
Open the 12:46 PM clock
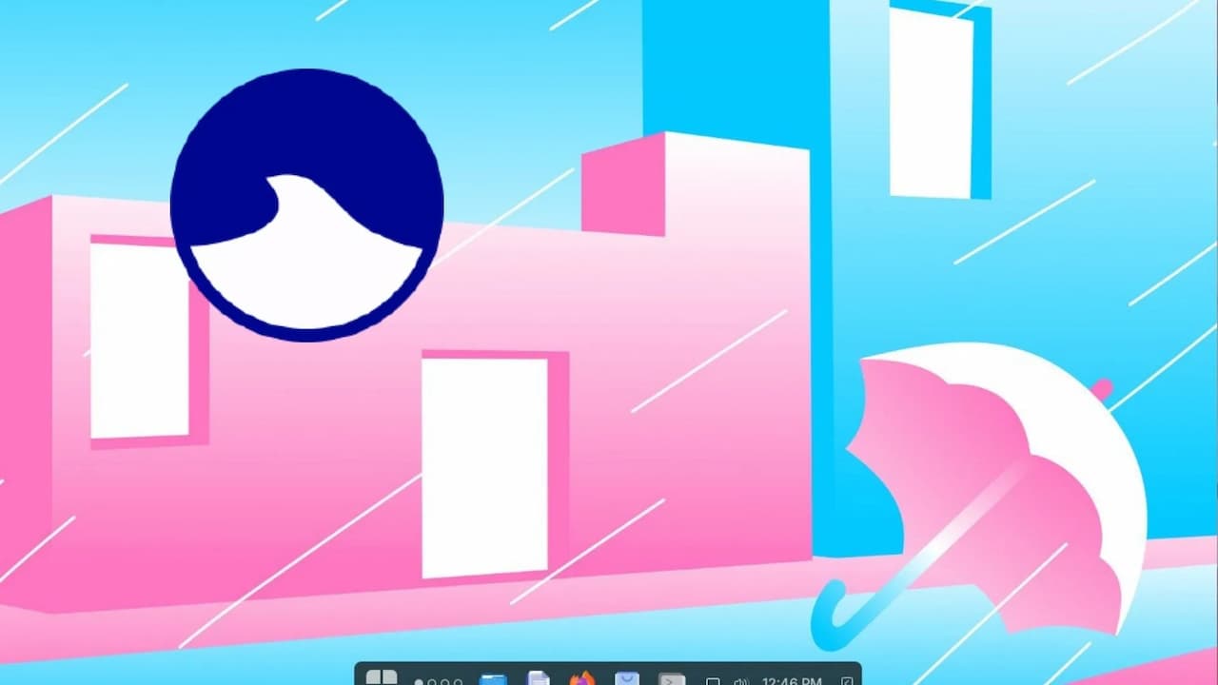(792, 681)
